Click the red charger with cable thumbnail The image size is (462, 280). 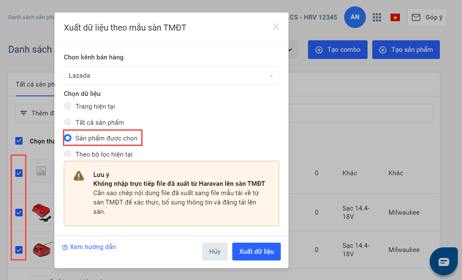42,213
